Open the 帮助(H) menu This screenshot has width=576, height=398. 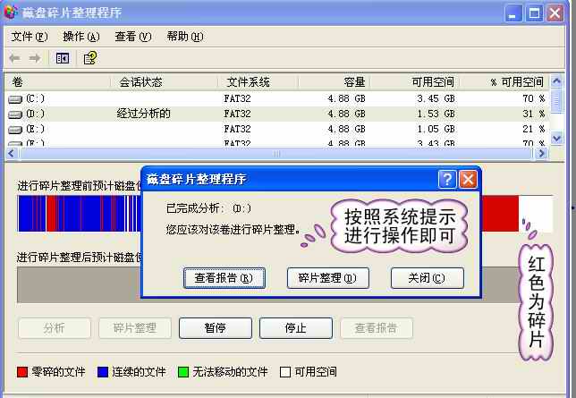click(x=185, y=37)
